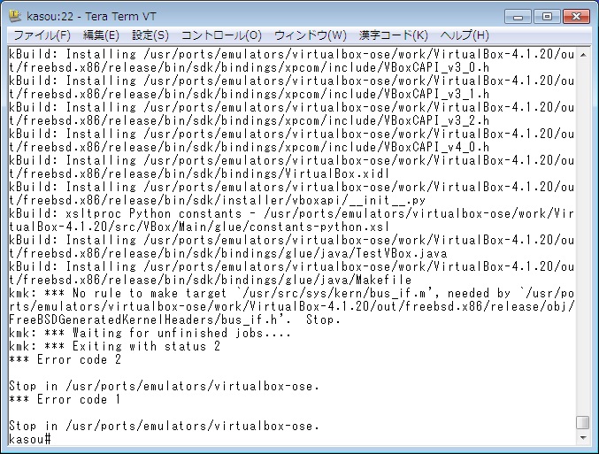This screenshot has width=599, height=454.
Task: Click the window title 'kasou:22 - Tera Term VT'
Action: tap(91, 16)
